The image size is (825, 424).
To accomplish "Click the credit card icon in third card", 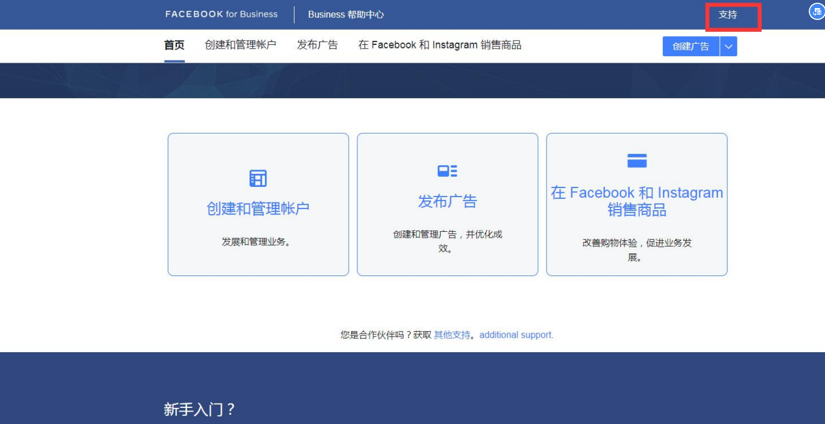I will point(637,160).
